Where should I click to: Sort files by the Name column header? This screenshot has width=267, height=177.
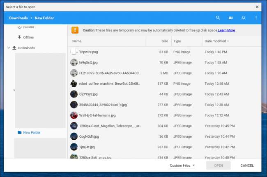tap(77, 41)
